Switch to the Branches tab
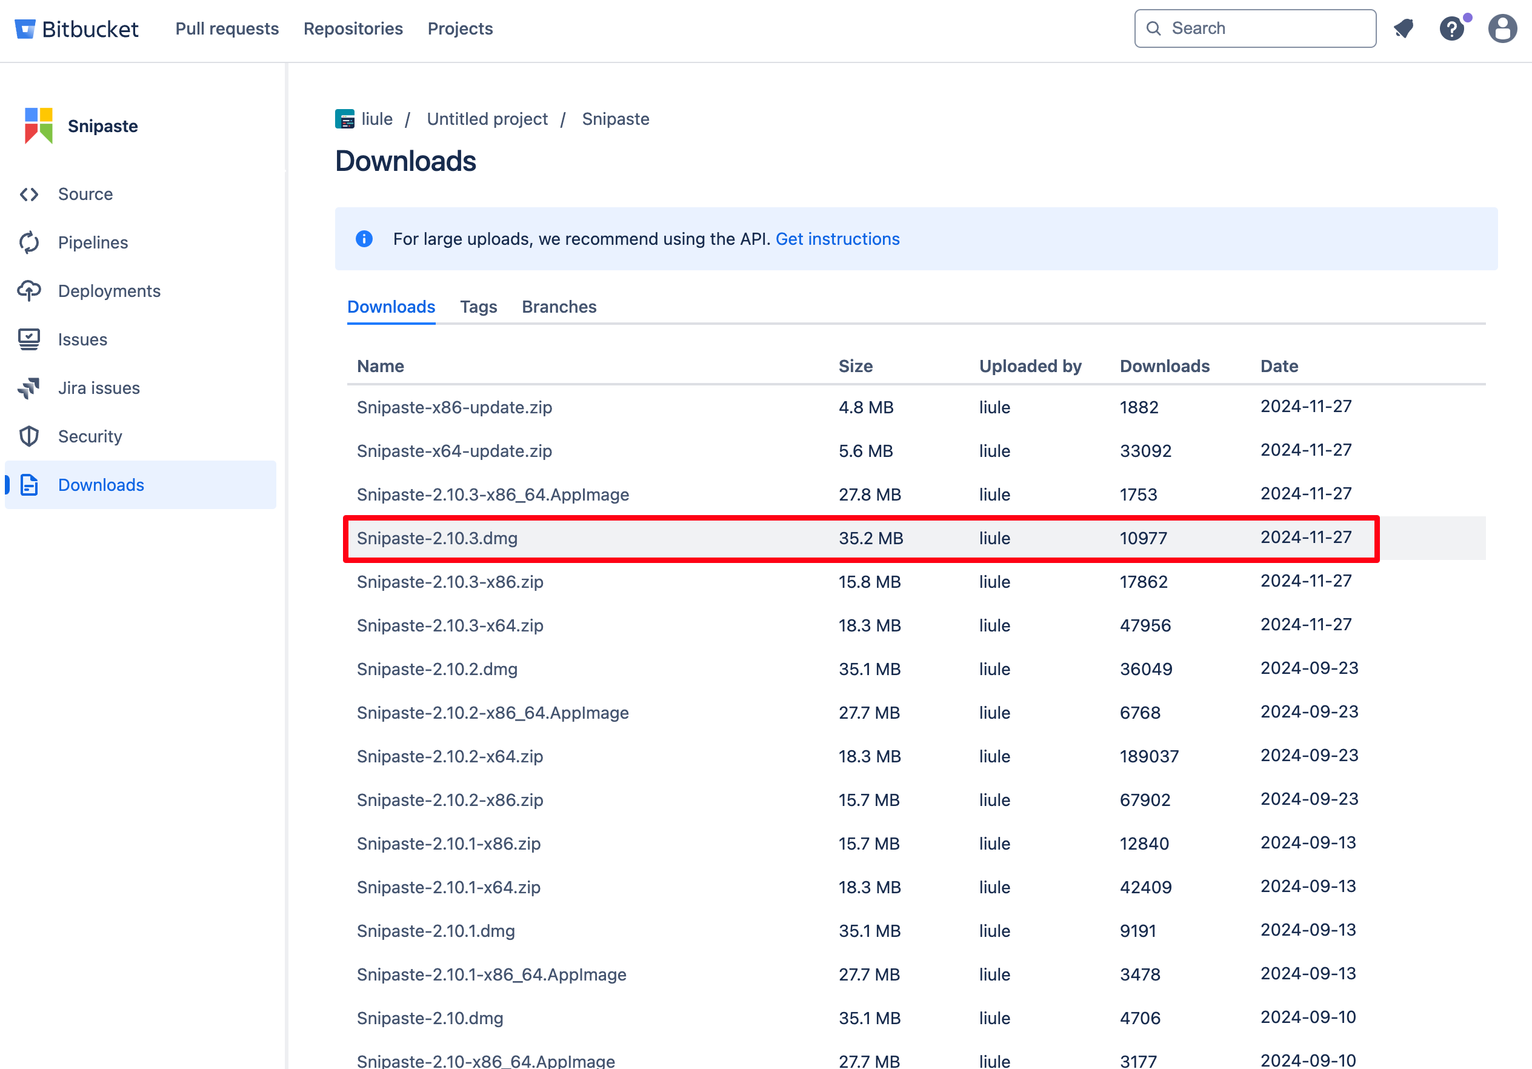The height and width of the screenshot is (1069, 1532). [x=559, y=307]
